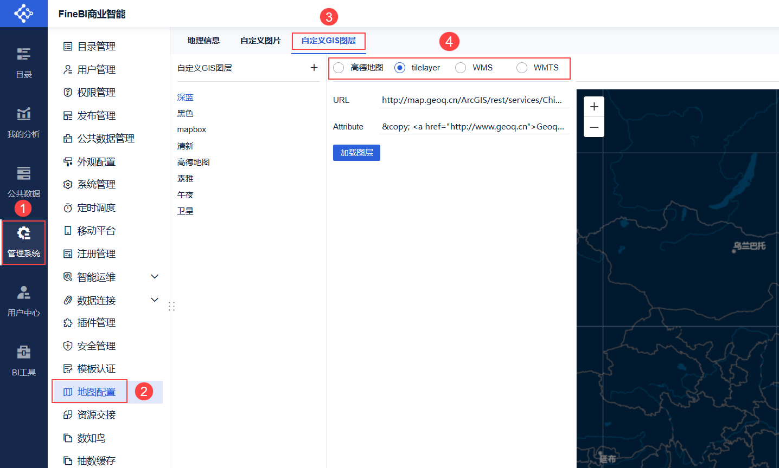
Task: Click the 注册管理 icon
Action: pos(68,254)
